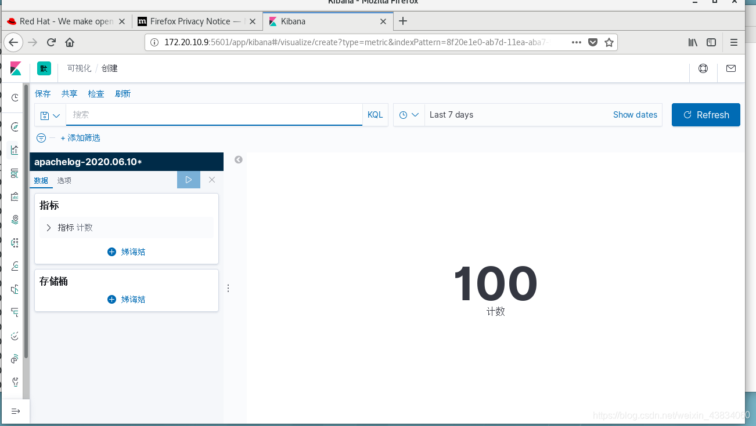Viewport: 756px width, 426px height.
Task: Open Maps pin icon in sidebar
Action: coord(15,220)
